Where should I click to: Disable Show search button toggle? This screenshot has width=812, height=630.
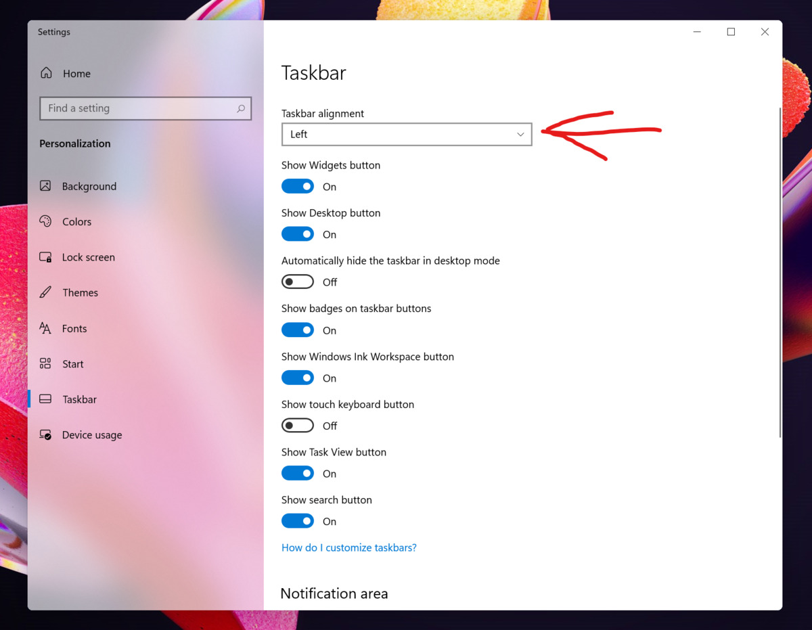point(298,521)
